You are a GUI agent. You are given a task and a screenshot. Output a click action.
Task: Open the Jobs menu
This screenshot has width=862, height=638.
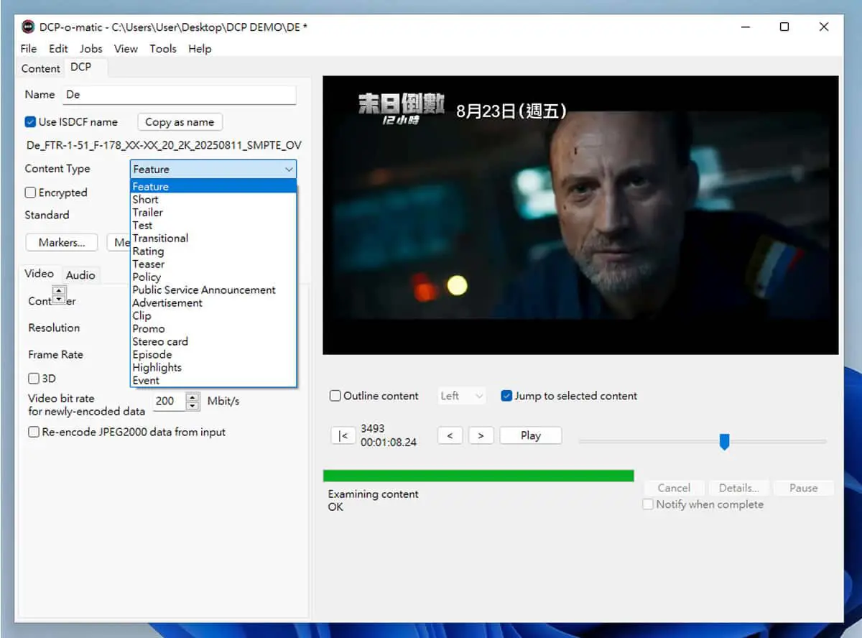point(91,49)
